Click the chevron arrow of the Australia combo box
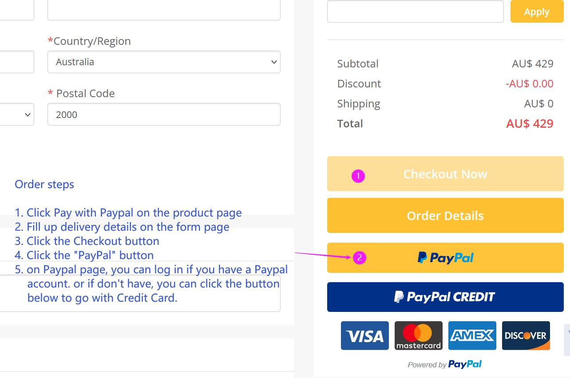The height and width of the screenshot is (378, 570). tap(274, 62)
